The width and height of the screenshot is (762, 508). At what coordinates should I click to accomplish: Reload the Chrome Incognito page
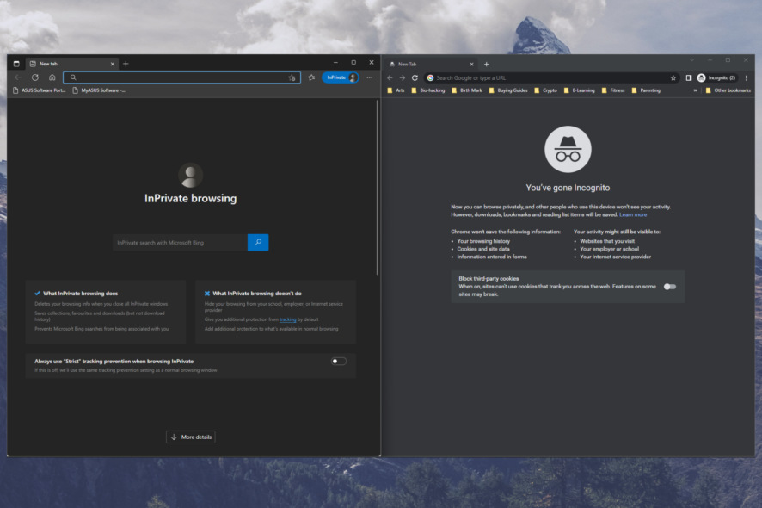coord(414,77)
